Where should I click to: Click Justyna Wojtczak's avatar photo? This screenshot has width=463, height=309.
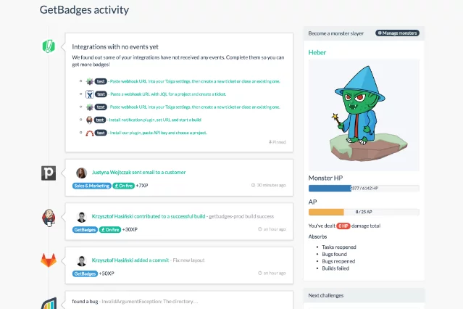(x=81, y=173)
